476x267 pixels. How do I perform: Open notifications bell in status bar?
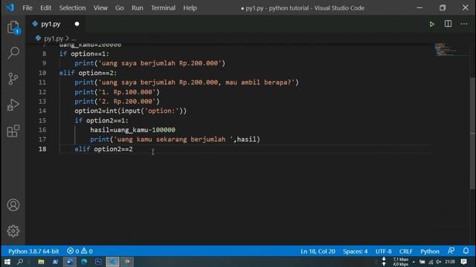point(466,251)
